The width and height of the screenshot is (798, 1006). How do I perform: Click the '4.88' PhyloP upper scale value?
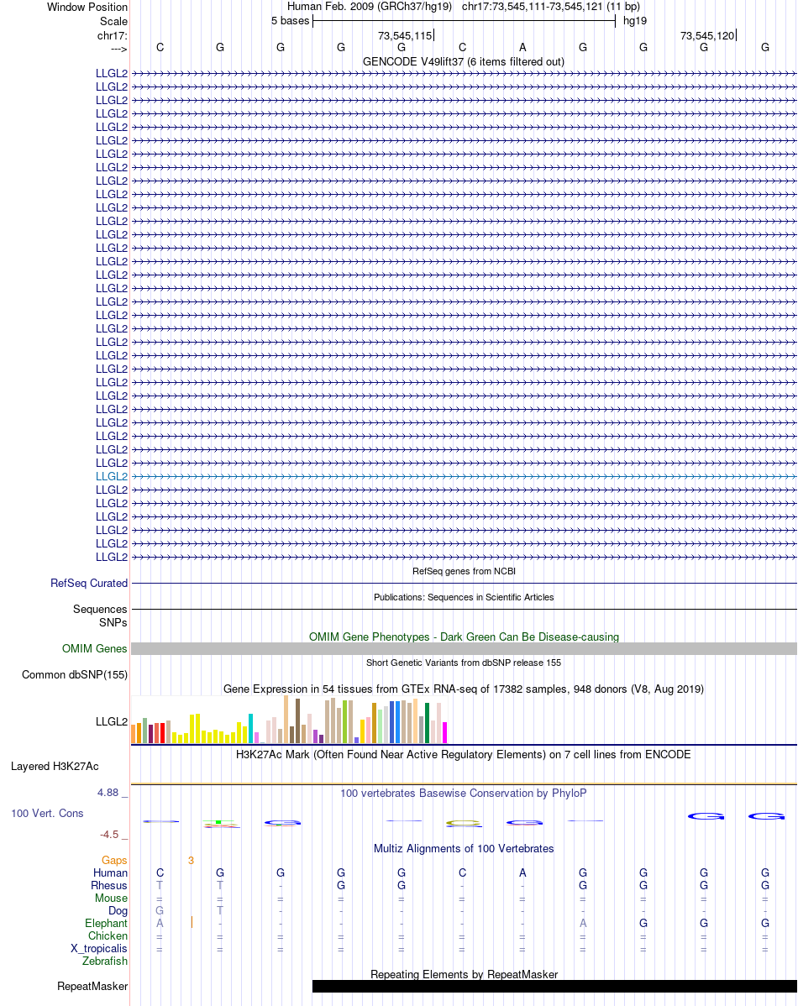(x=108, y=793)
